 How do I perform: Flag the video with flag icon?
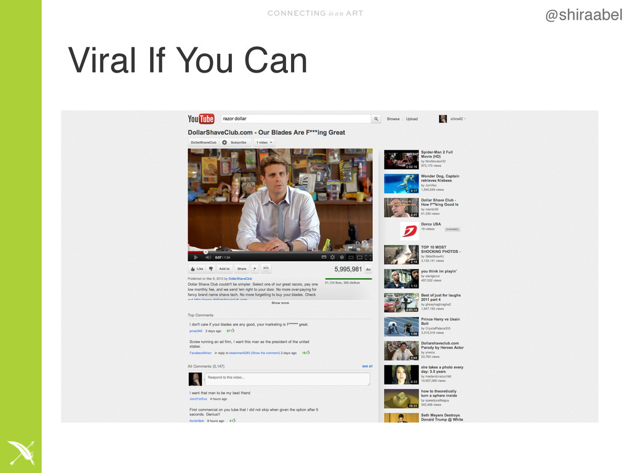(255, 269)
